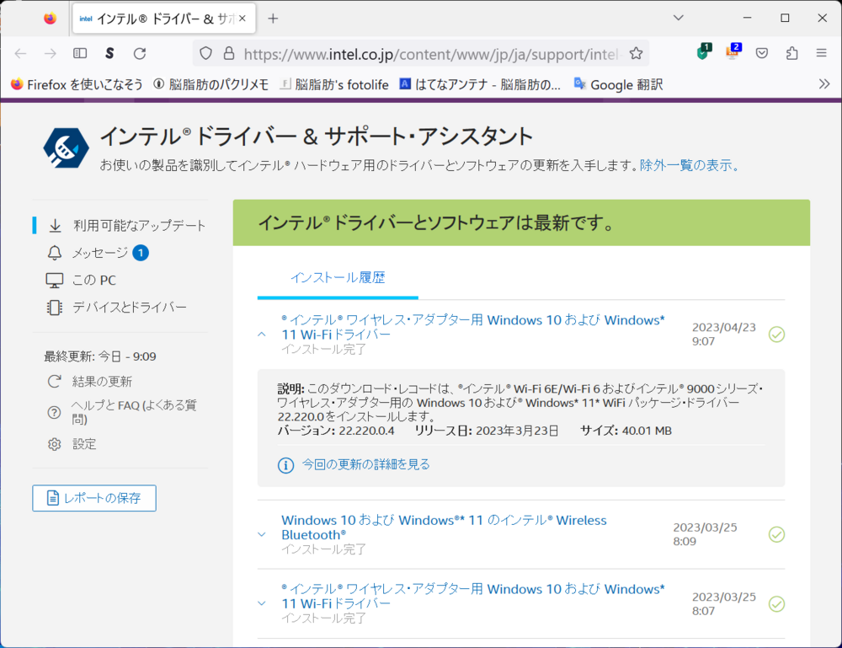This screenshot has height=648, width=842.
Task: Click the settings gear icon
Action: (x=54, y=444)
